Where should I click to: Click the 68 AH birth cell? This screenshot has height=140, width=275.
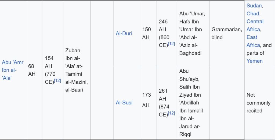pos(32,70)
